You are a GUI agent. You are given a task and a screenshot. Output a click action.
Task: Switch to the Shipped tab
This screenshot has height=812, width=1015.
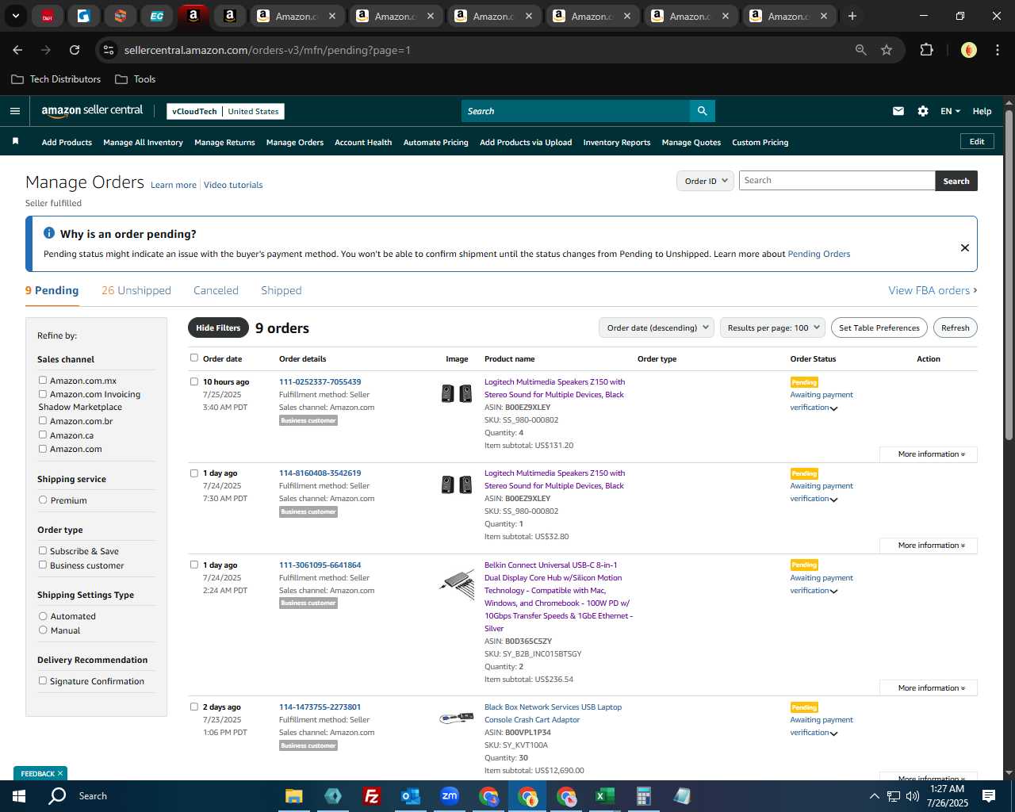tap(282, 290)
